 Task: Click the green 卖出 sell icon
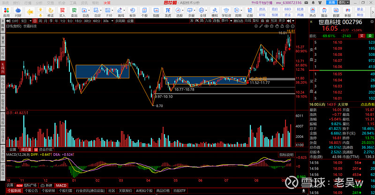pos(74,12)
